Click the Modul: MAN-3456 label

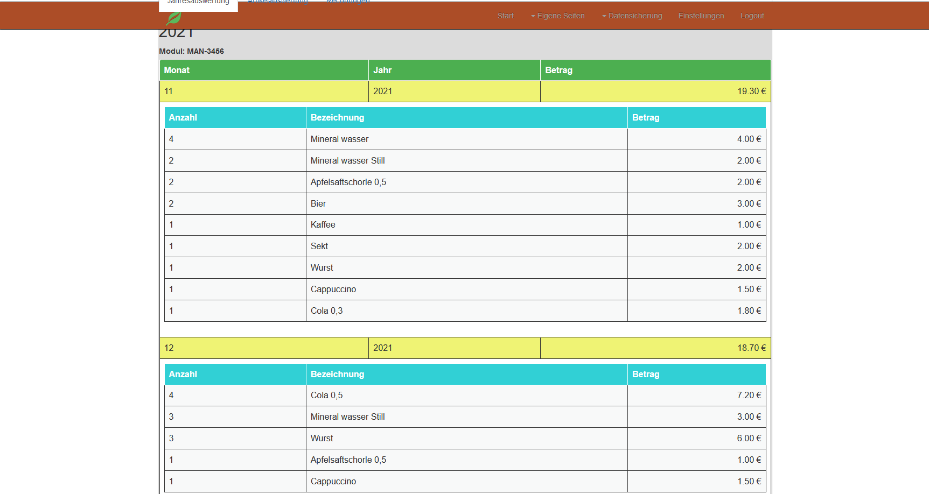click(191, 51)
